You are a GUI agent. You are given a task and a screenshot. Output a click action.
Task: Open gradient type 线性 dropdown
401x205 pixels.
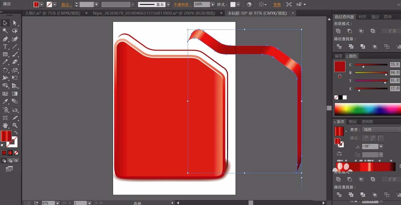click(381, 130)
